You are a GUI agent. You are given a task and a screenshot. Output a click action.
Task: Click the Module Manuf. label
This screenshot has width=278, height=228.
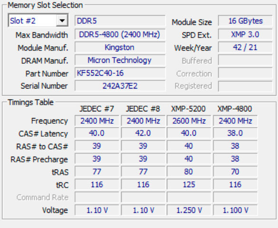[x=43, y=48]
